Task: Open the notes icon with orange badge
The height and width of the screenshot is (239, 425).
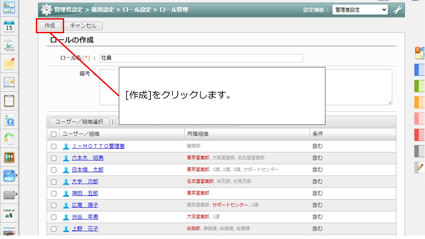Action: pos(419,53)
